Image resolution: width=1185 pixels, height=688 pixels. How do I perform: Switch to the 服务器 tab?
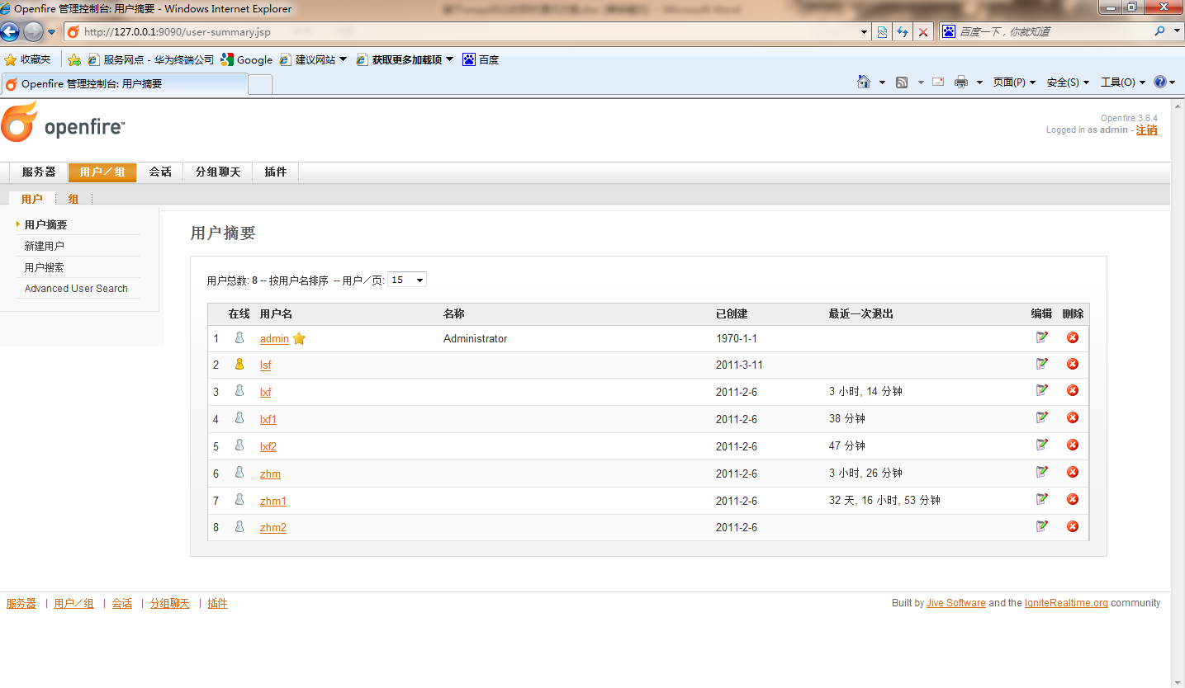tap(39, 172)
